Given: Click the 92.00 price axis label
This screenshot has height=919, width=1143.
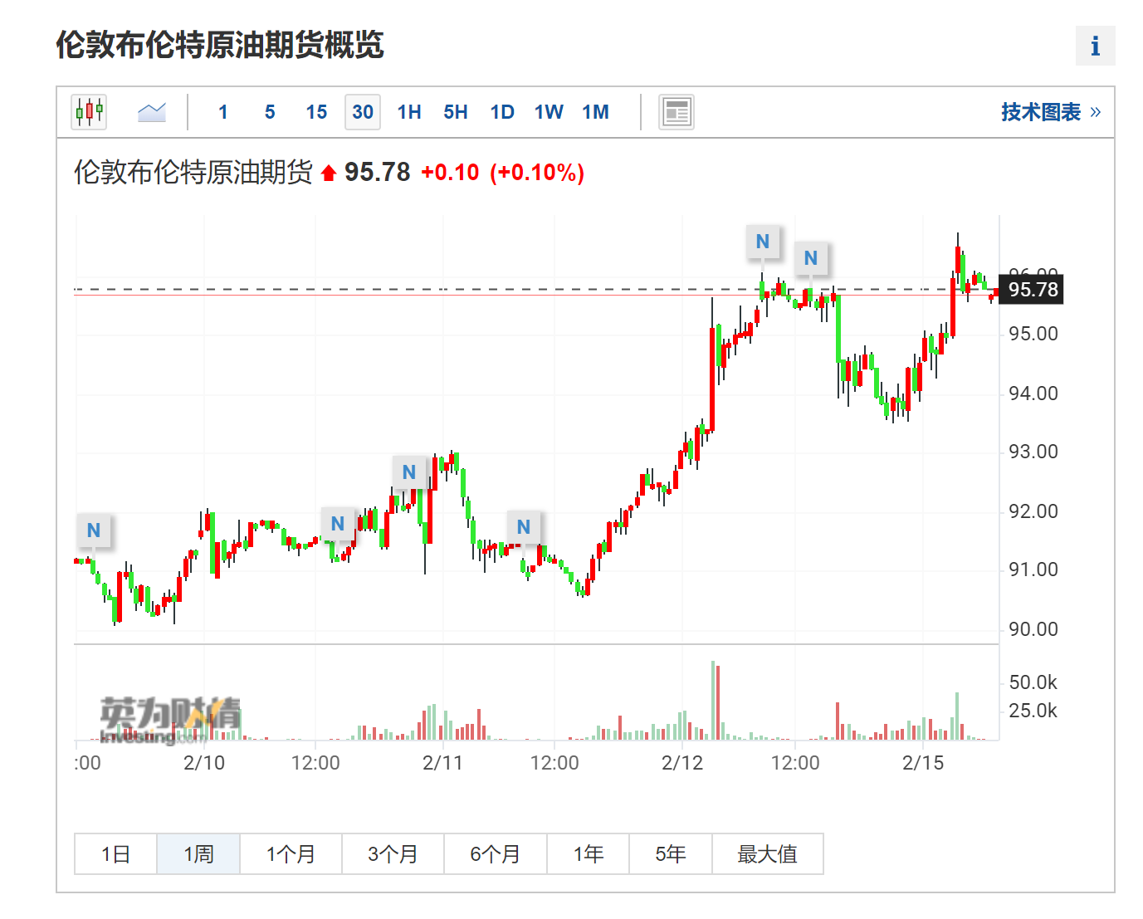Looking at the screenshot, I should [1033, 511].
